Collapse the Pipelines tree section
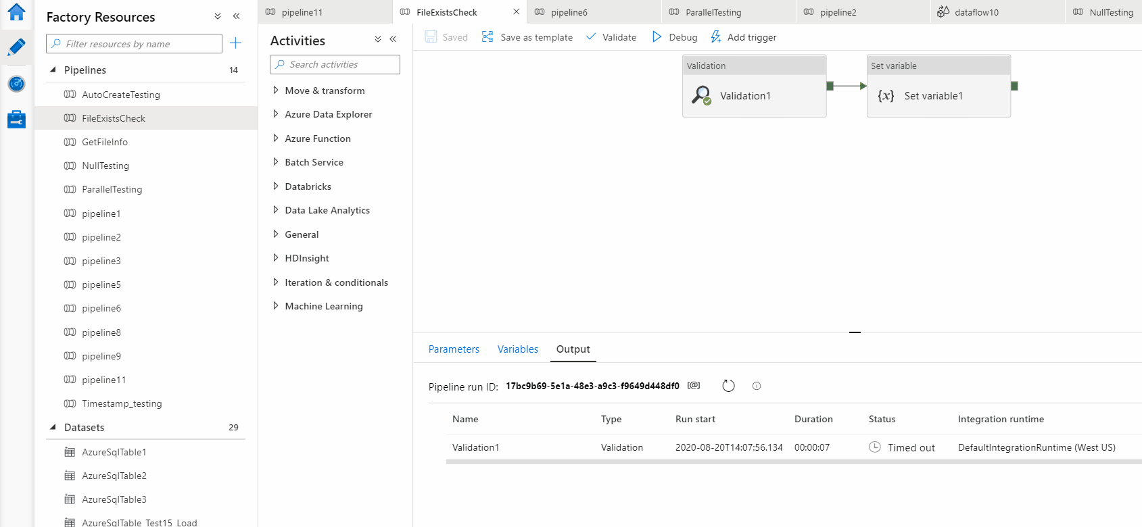The image size is (1142, 527). click(53, 70)
